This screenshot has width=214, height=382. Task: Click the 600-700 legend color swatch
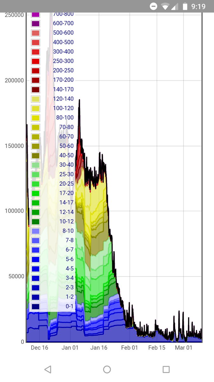click(x=36, y=24)
